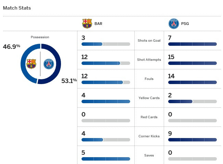
Task: Click the Barcelona crest inside possession donut
Action: coord(31,64)
